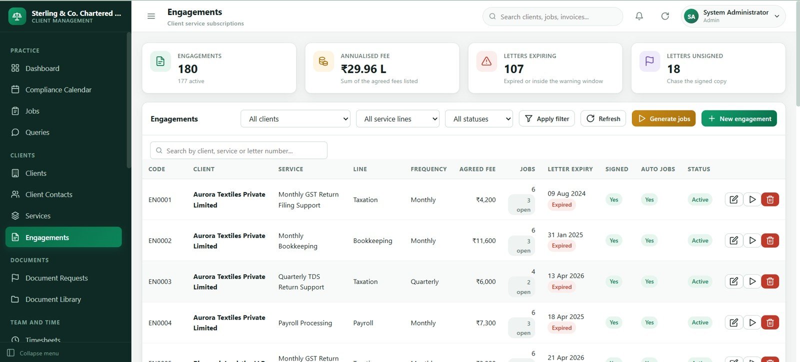Click the Apply filter button
Screen dimensions: 800x362
[x=547, y=118]
